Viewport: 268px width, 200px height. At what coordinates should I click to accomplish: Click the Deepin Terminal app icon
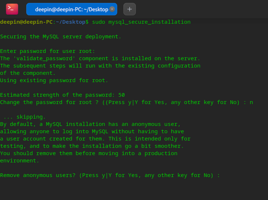(x=12, y=9)
